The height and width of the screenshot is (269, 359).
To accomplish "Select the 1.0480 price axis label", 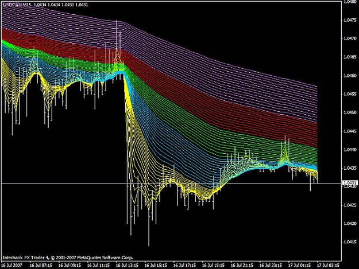I will pyautogui.click(x=350, y=2).
